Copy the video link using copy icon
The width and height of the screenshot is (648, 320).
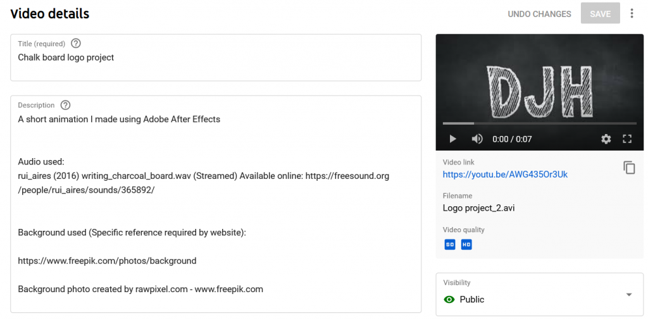pos(628,168)
